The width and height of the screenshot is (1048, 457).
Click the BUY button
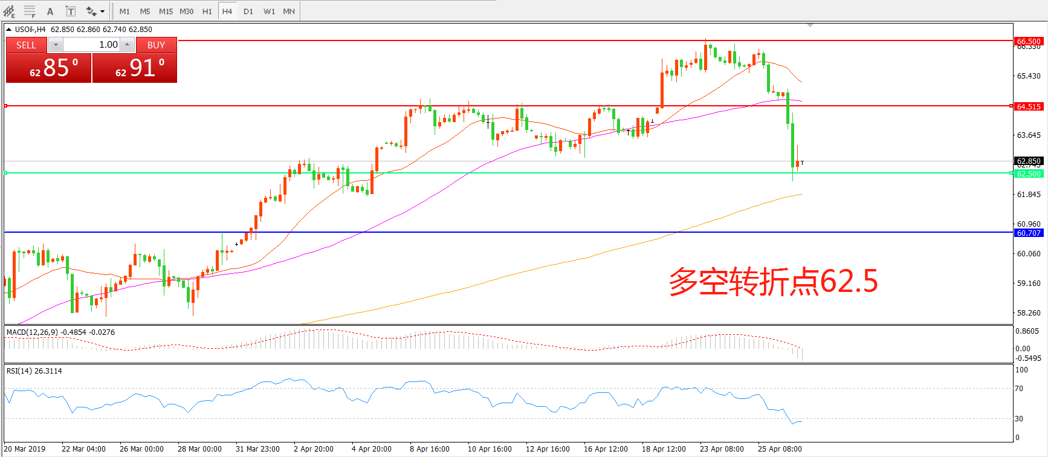(x=156, y=45)
